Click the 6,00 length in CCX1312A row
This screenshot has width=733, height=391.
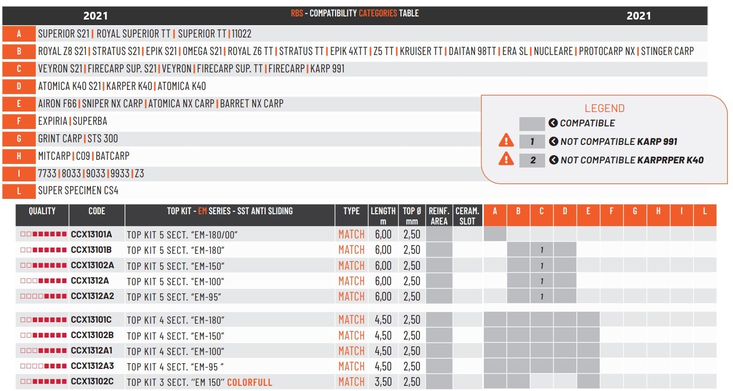click(383, 282)
